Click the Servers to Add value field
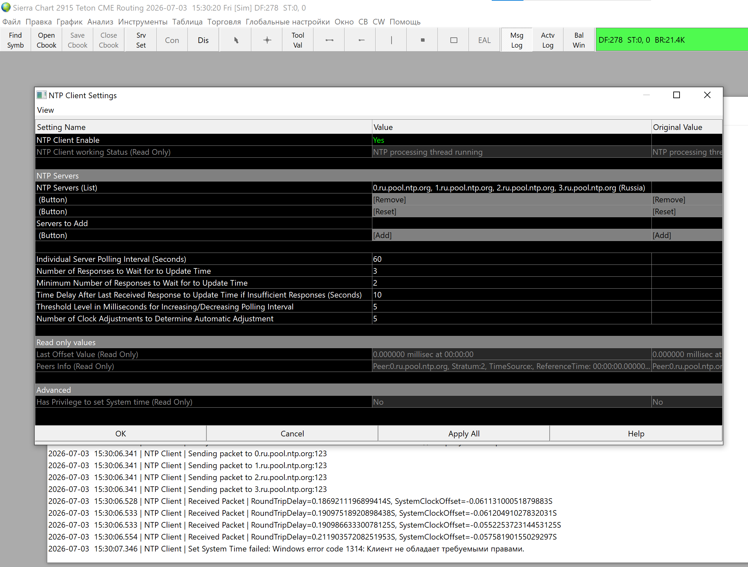Viewport: 748px width, 567px height. coord(512,223)
